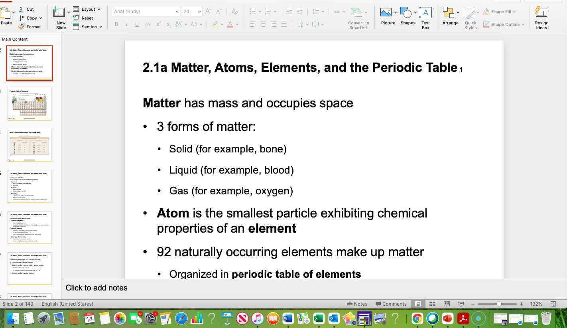Switch to Slide Sorter view
The image size is (567, 328).
coord(432,304)
